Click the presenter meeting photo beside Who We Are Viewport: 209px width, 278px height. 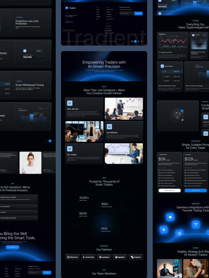click(124, 109)
